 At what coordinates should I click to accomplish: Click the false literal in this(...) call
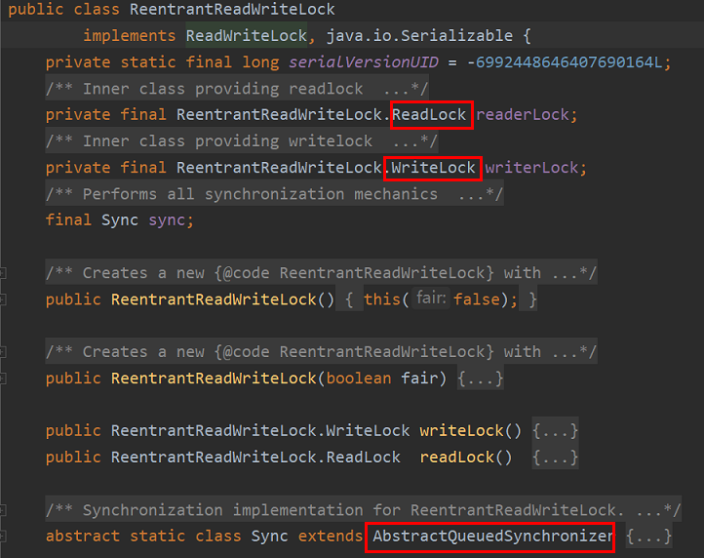[477, 299]
